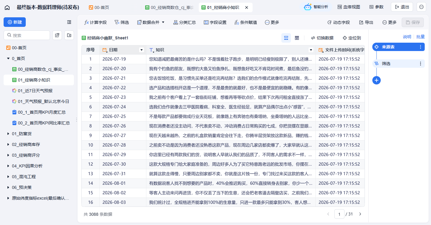Expand the 05_混沌工程 folder

click(8, 177)
